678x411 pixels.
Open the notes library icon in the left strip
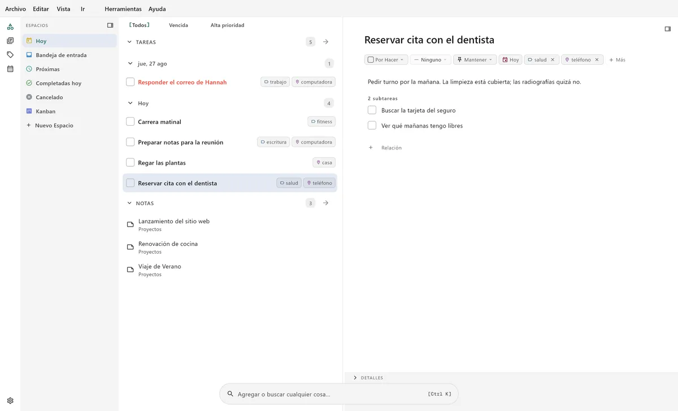[10, 41]
